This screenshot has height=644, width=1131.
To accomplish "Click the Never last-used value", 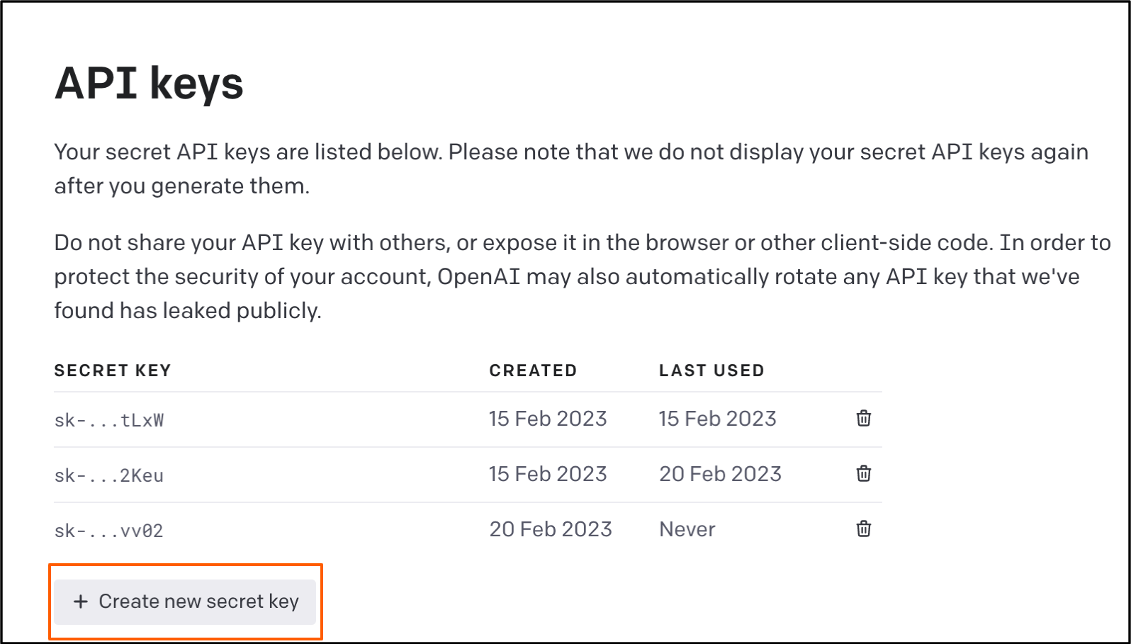I will 687,529.
